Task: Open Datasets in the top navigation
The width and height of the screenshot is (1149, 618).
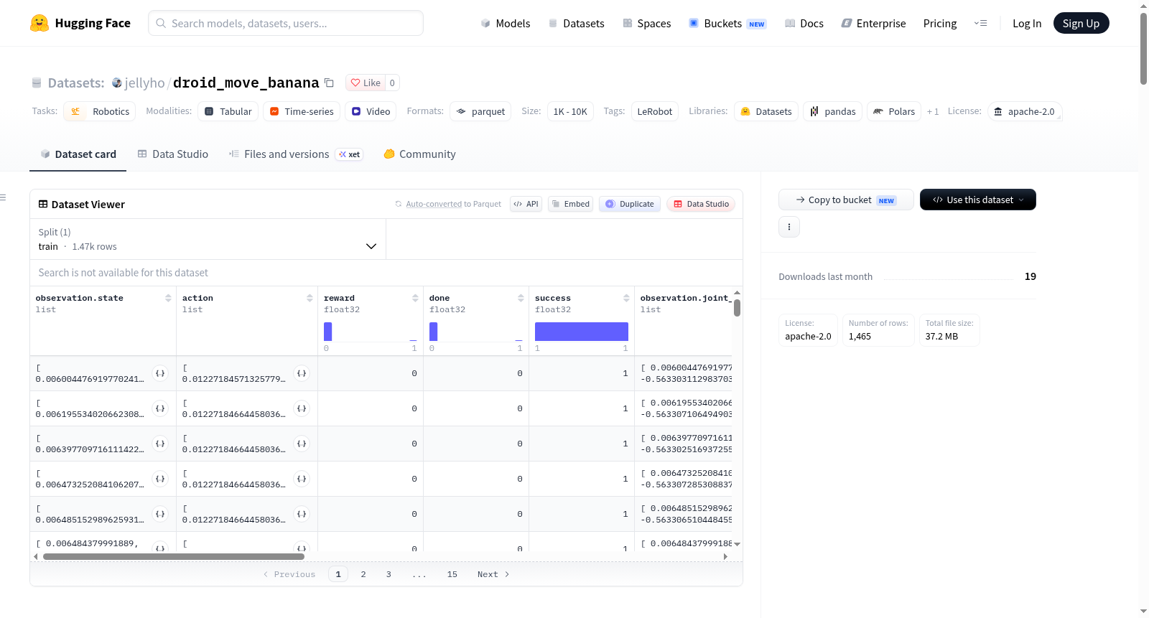Action: point(577,24)
